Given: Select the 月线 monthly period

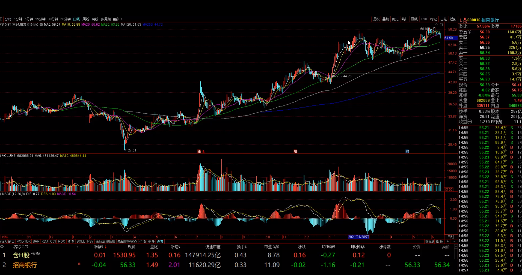Looking at the screenshot, I should (95, 19).
